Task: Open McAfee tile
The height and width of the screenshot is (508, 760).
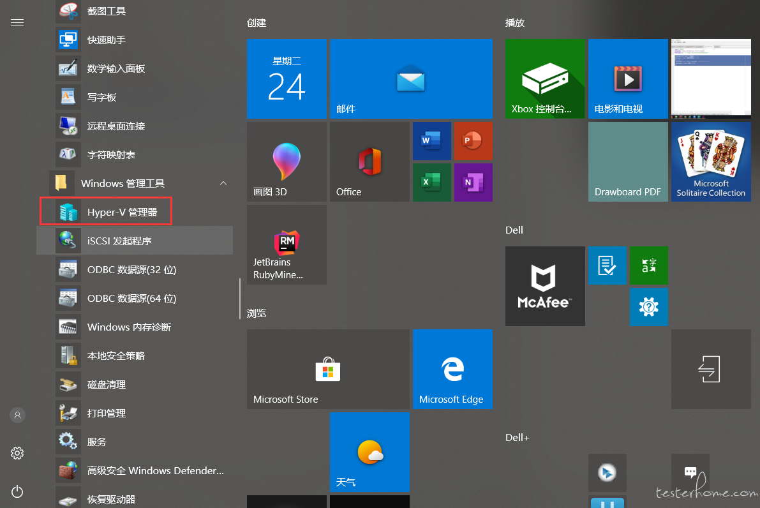Action: point(545,286)
